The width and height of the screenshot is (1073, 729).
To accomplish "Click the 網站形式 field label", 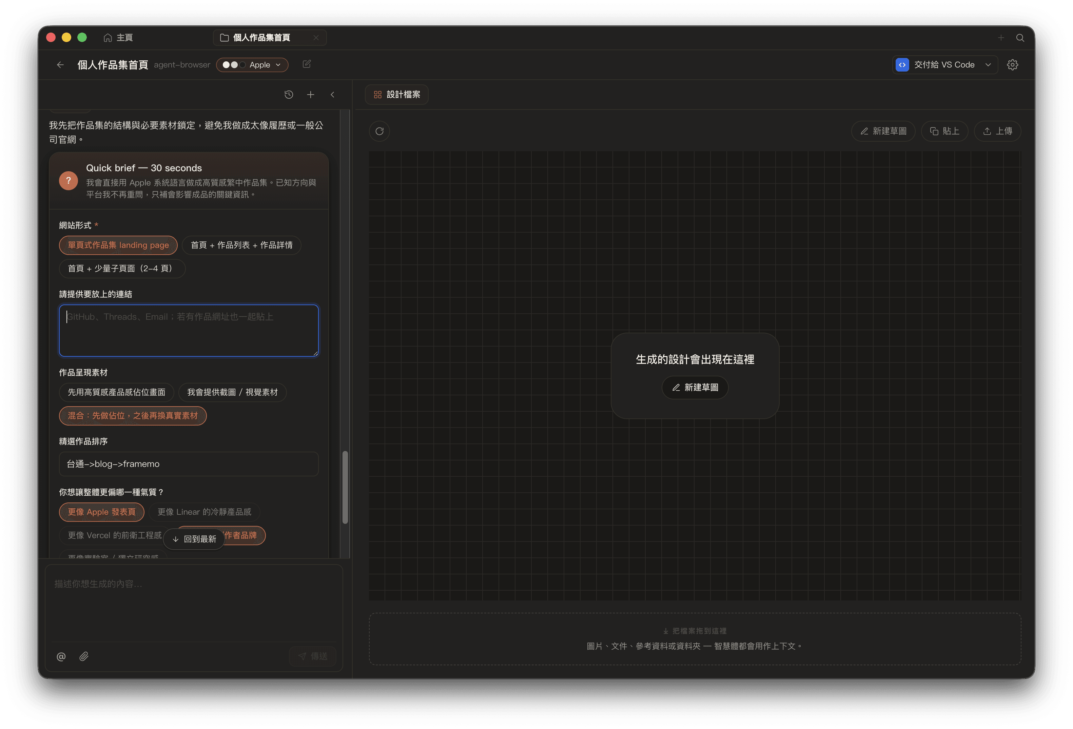I will click(x=75, y=225).
